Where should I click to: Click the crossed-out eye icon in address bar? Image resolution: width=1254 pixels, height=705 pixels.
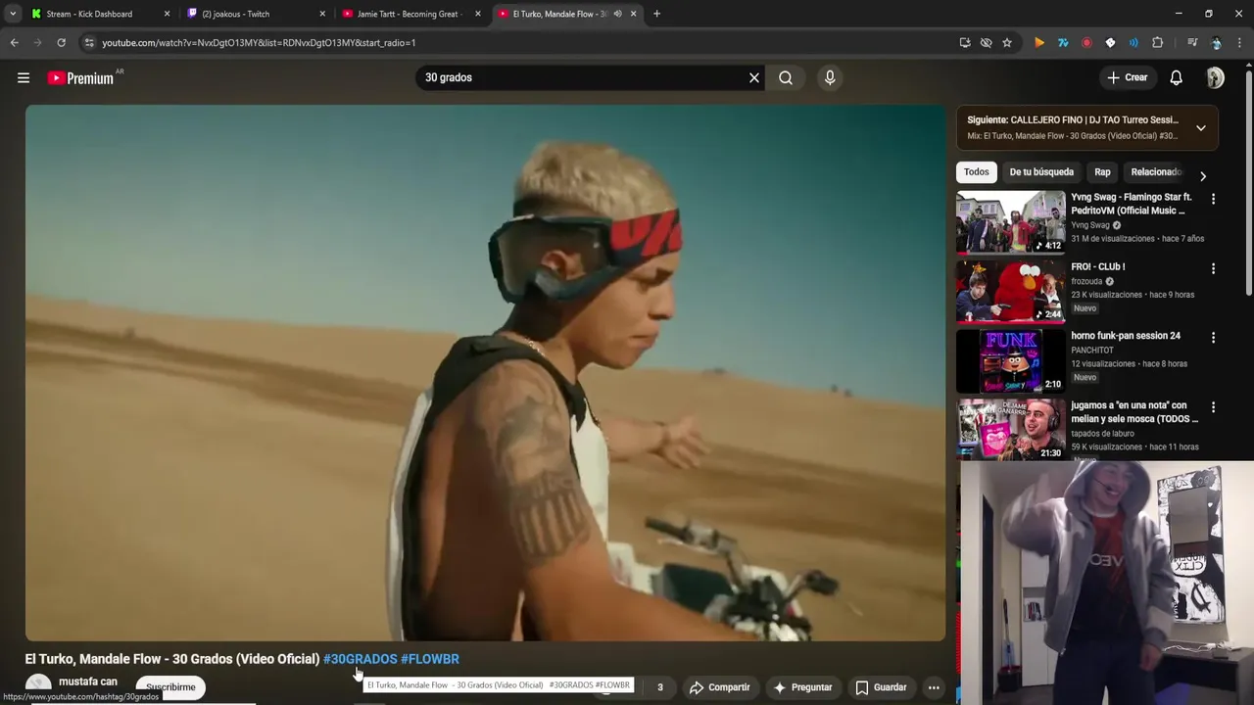point(986,42)
